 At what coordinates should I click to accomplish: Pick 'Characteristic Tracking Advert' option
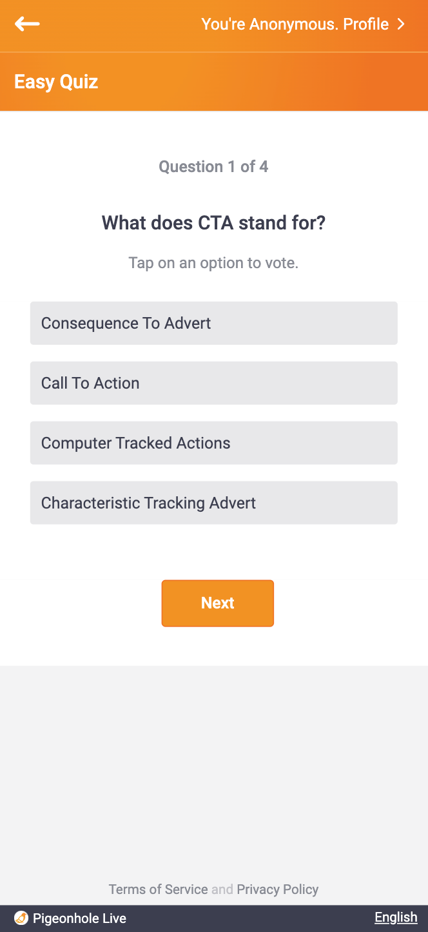tap(213, 503)
